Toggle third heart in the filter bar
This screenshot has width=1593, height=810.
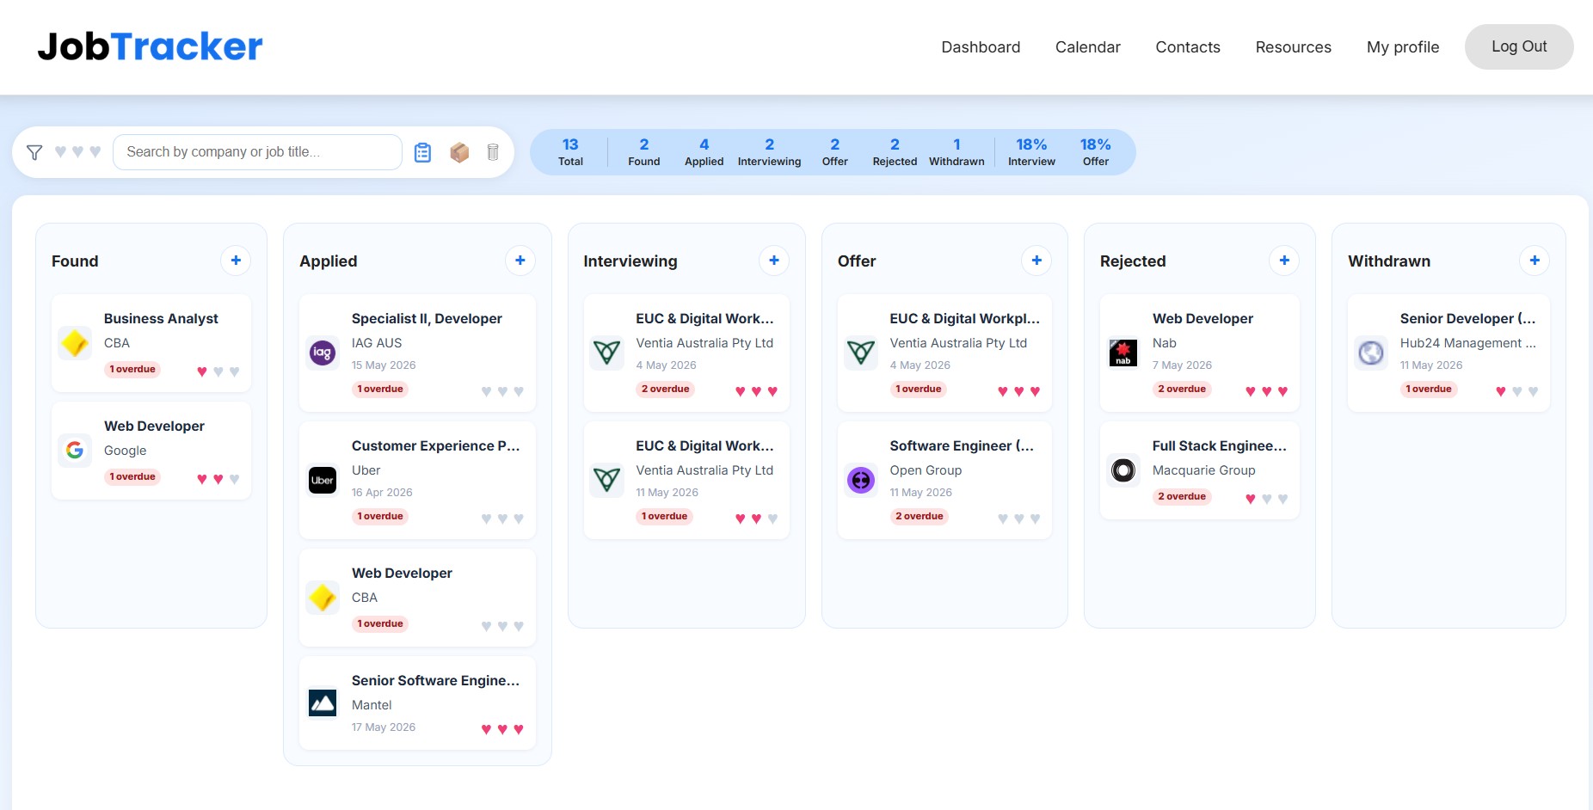[95, 151]
